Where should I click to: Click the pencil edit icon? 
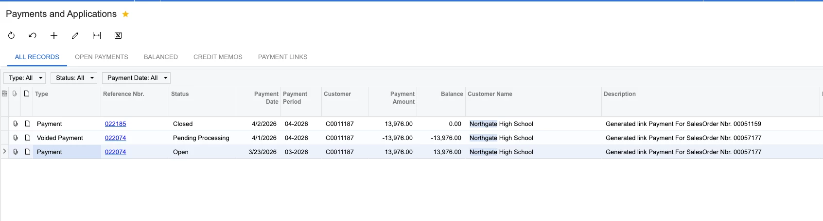click(75, 35)
